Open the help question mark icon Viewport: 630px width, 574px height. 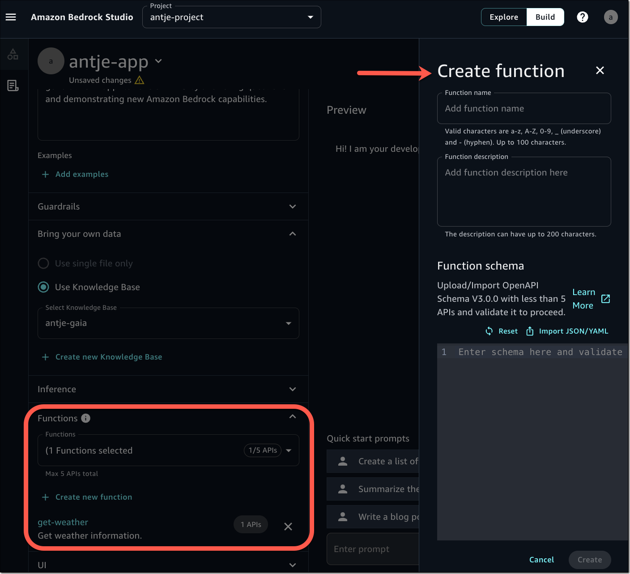pos(582,17)
